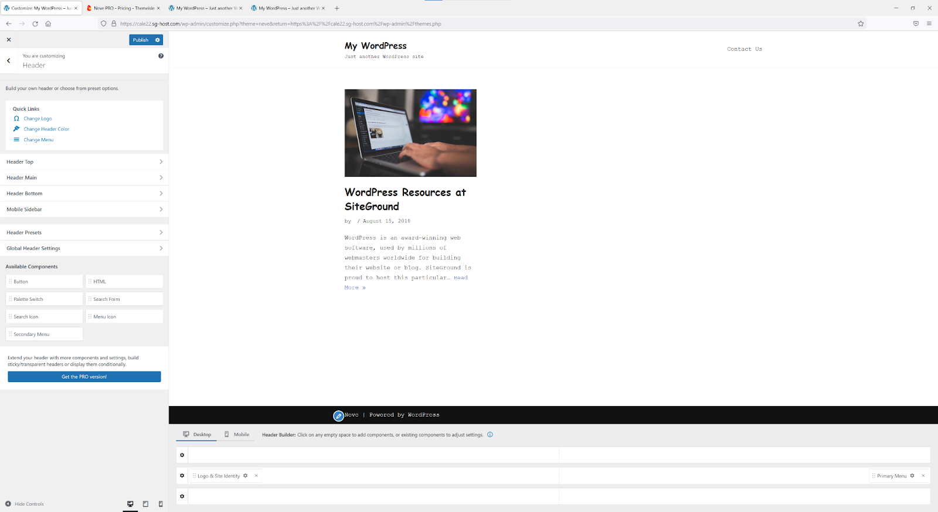Click the Neve link in footer
The image size is (938, 512).
coord(352,415)
